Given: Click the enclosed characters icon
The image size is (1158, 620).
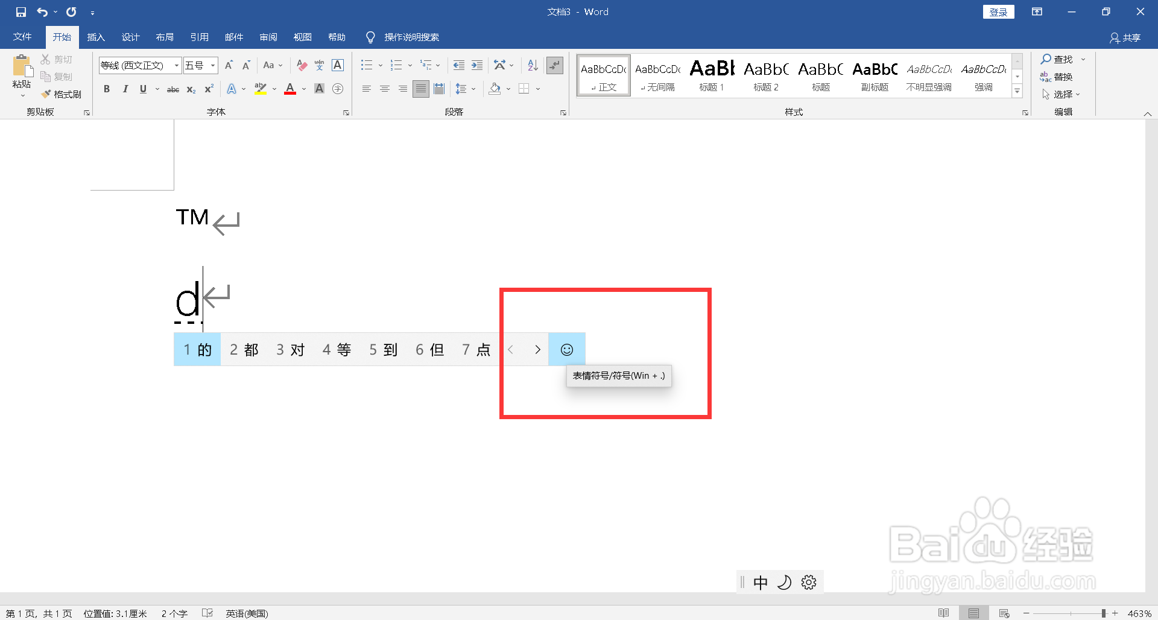Looking at the screenshot, I should point(338,89).
